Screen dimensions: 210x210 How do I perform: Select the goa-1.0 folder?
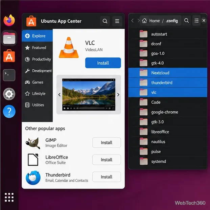tap(168, 53)
